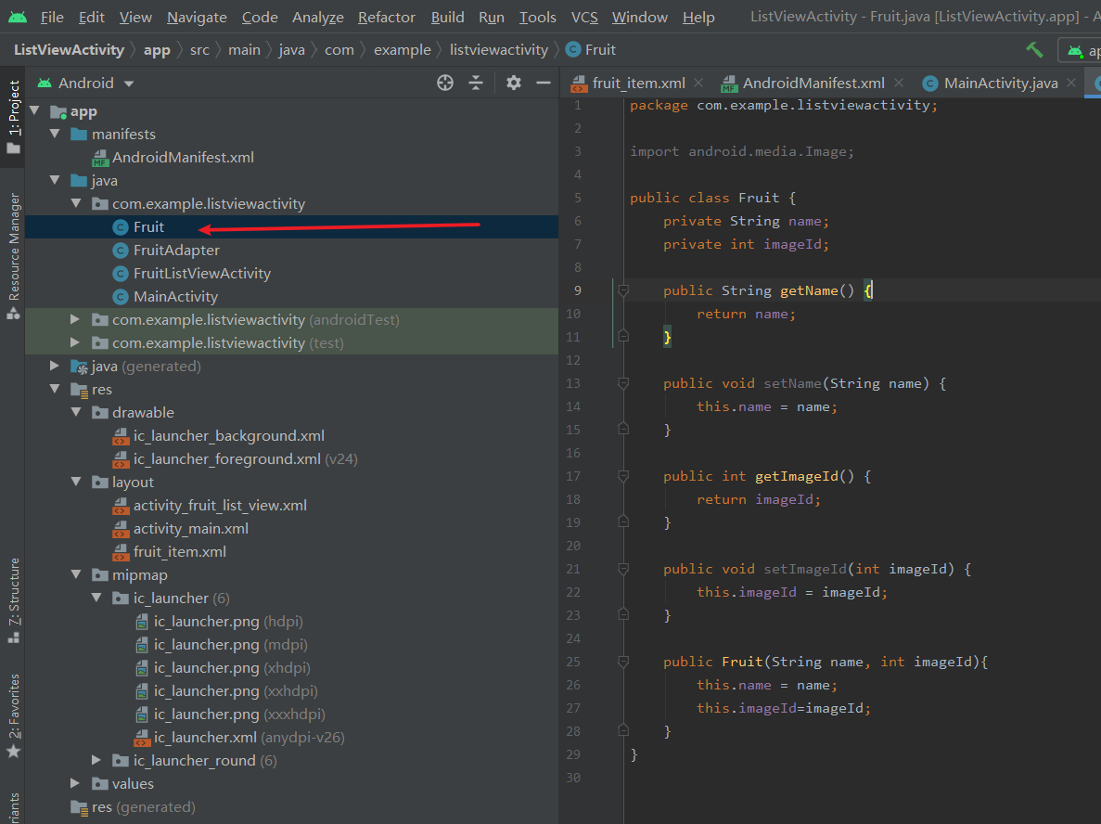Viewport: 1101px width, 824px height.
Task: Open the Z: Structure tool window
Action: (13, 600)
